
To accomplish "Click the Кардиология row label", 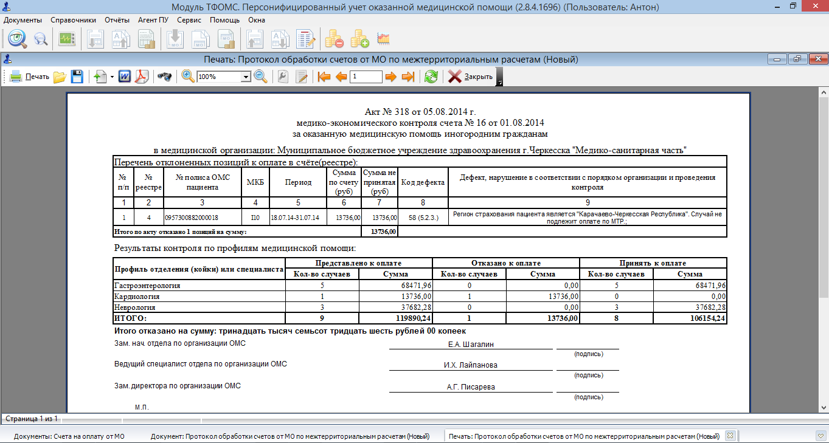I will pos(137,296).
